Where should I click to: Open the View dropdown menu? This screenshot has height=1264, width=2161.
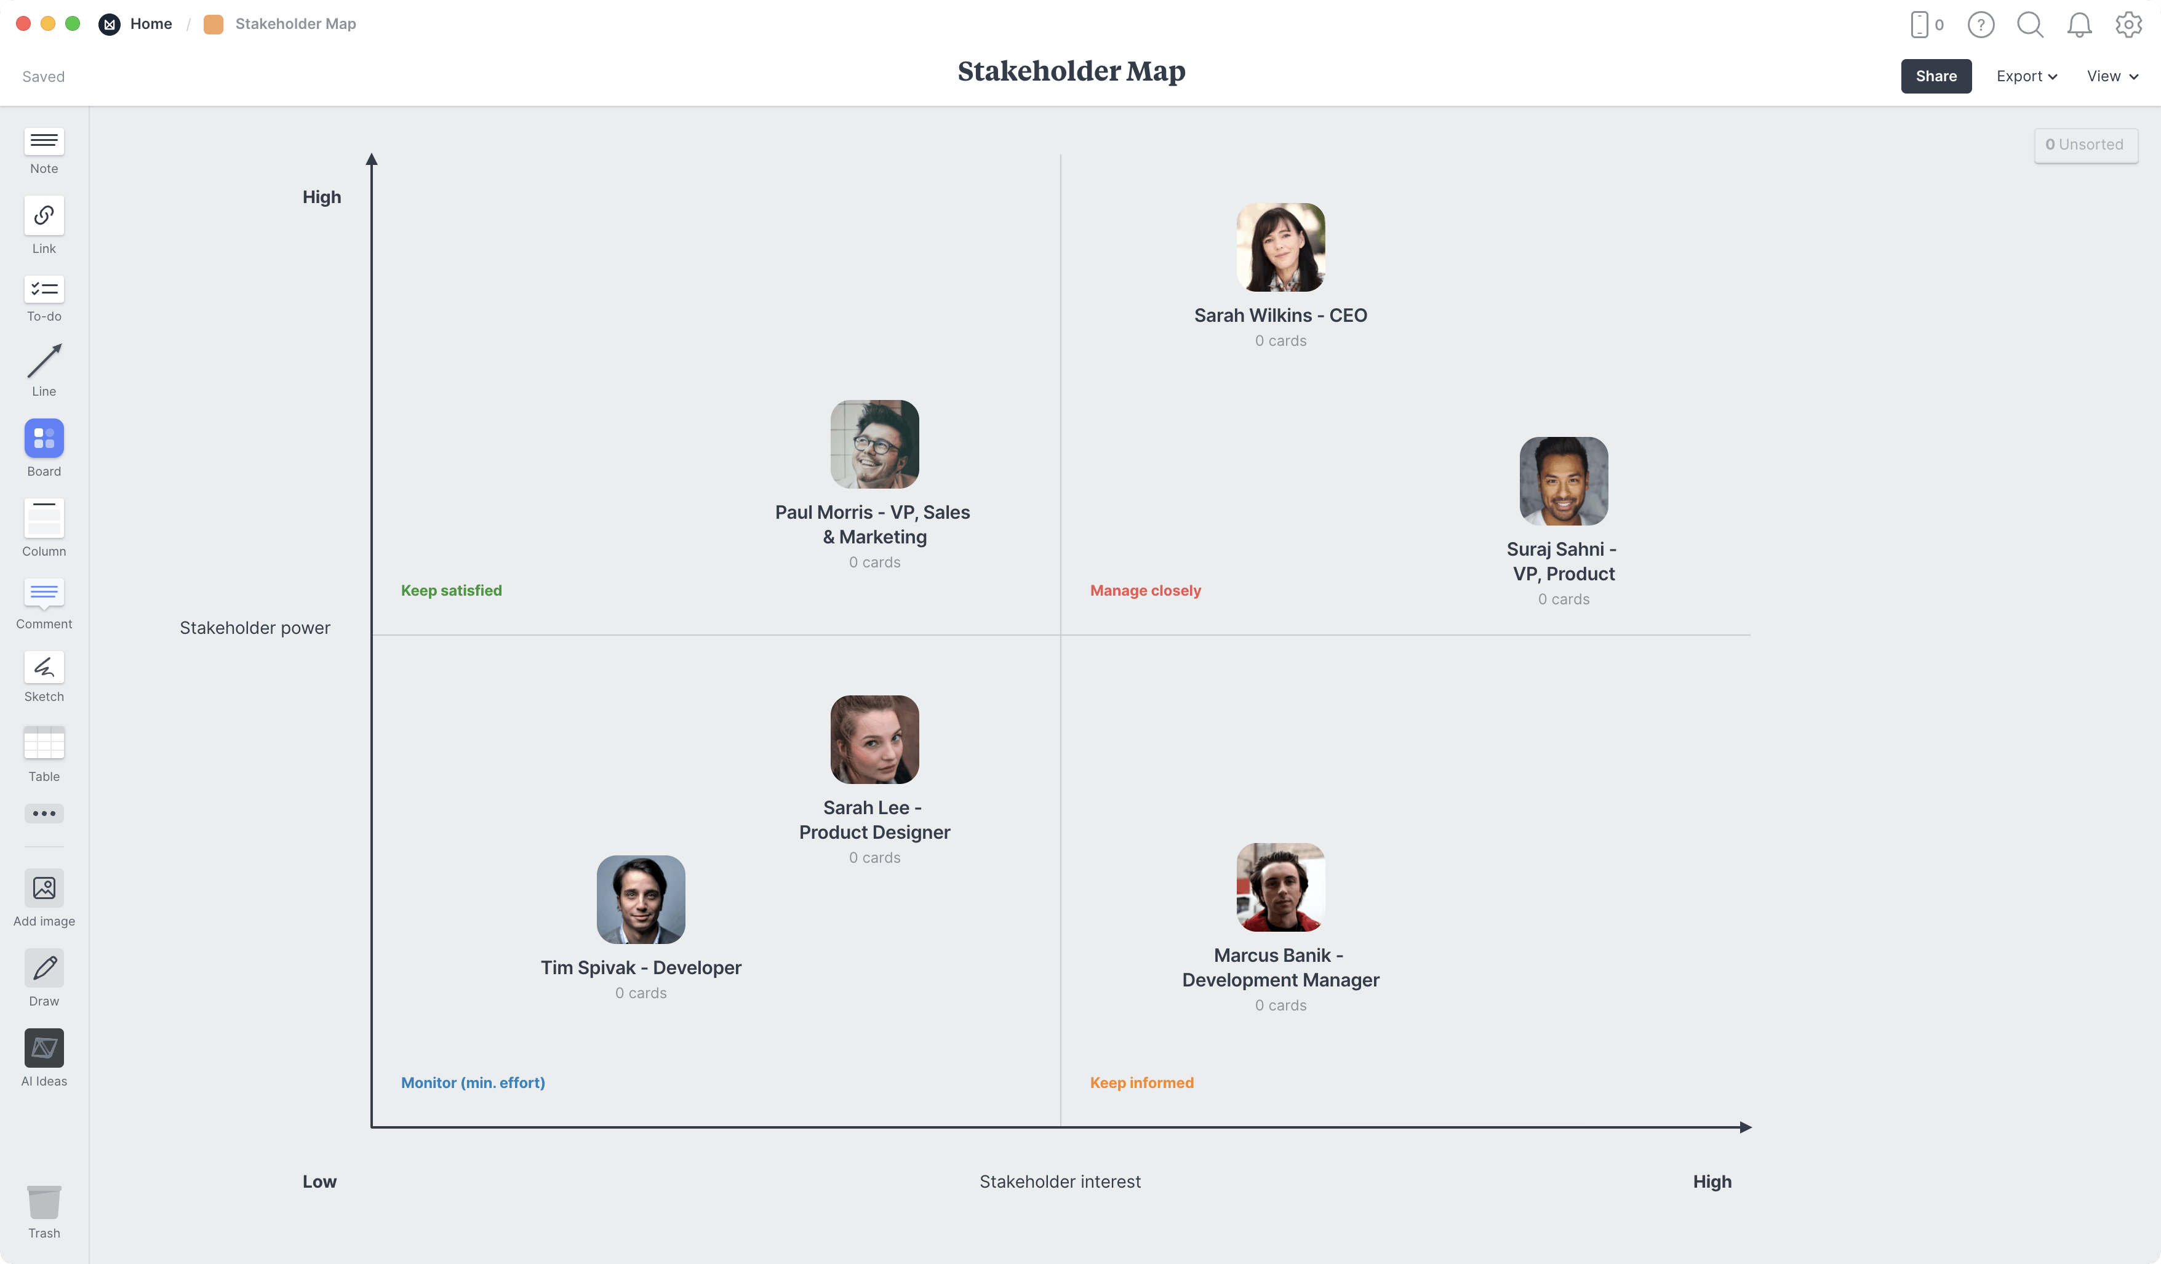tap(2110, 75)
